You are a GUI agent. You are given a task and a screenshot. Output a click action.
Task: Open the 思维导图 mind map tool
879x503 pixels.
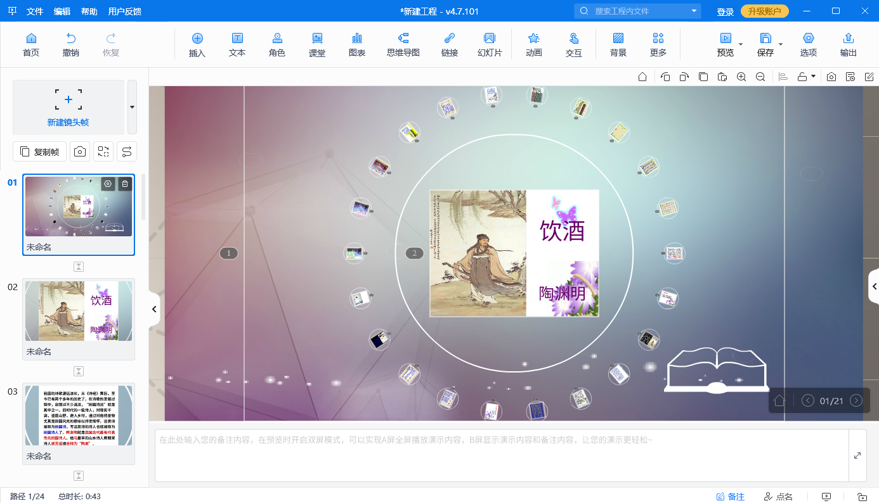point(403,45)
